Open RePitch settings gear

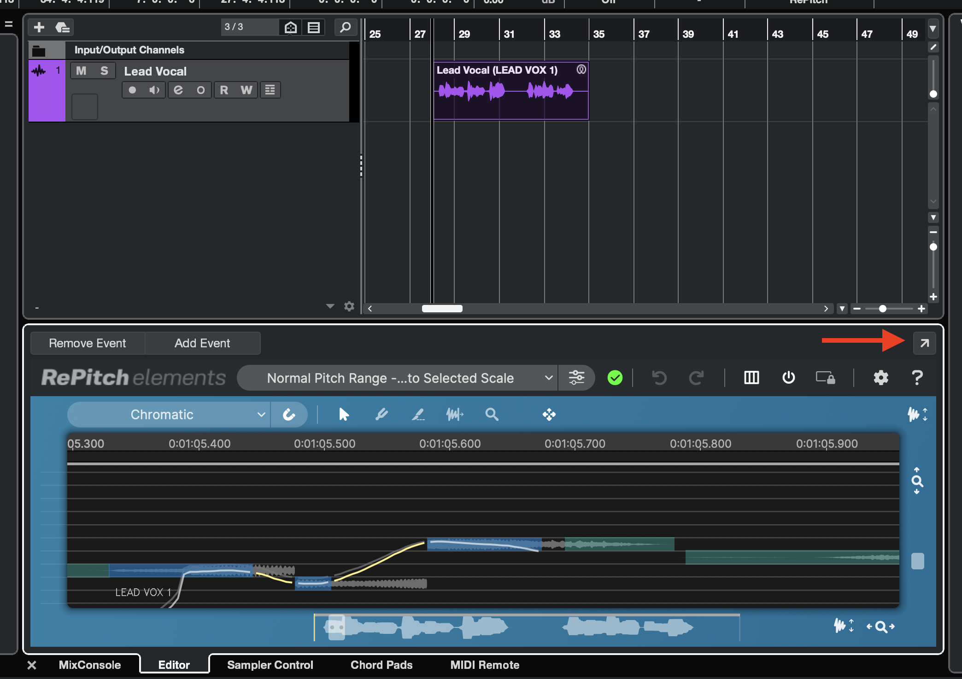880,378
